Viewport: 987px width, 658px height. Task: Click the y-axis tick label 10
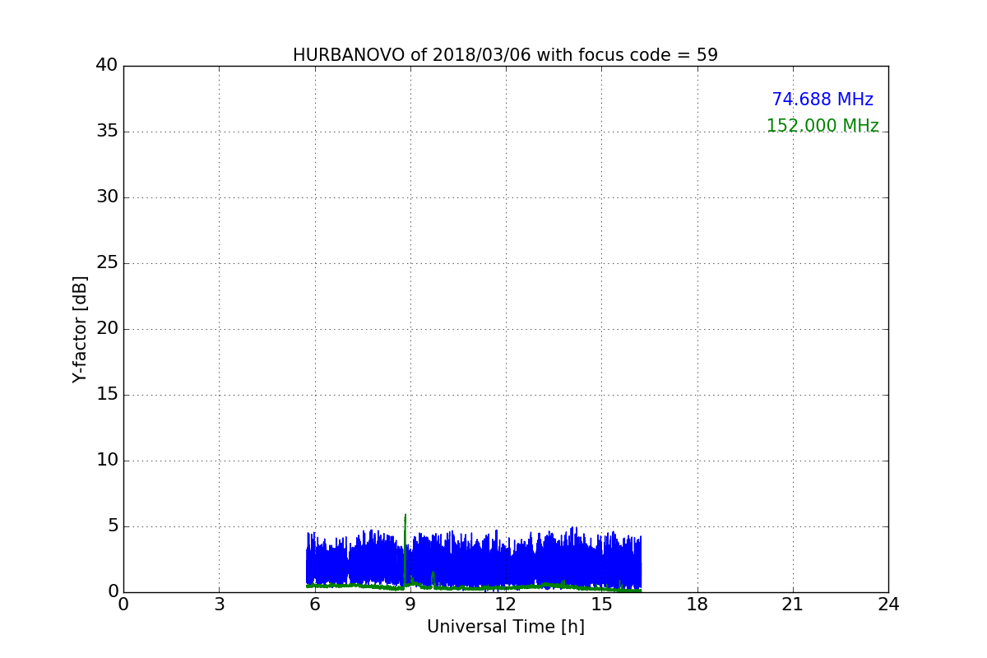click(x=107, y=461)
